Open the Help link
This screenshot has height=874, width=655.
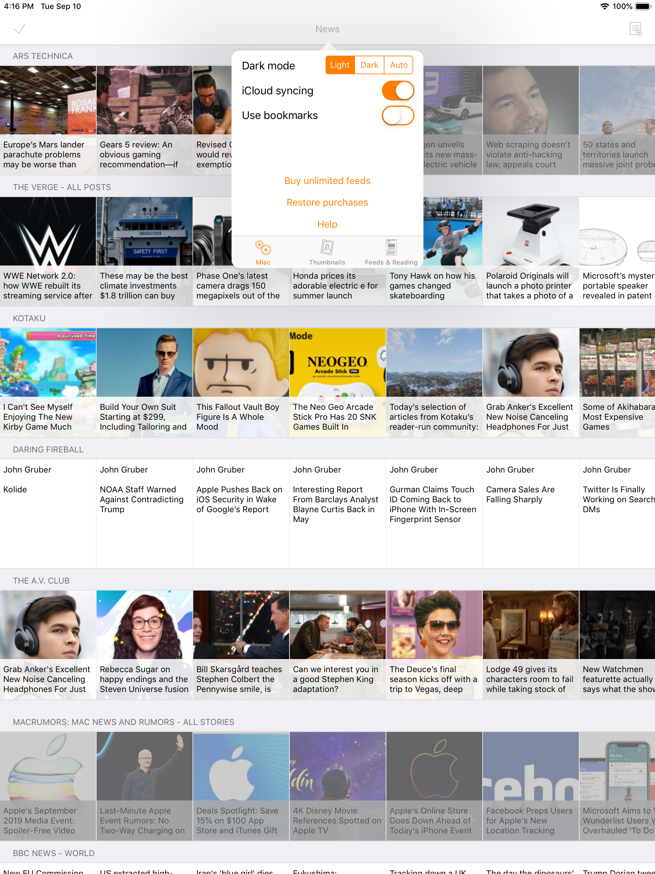[327, 224]
